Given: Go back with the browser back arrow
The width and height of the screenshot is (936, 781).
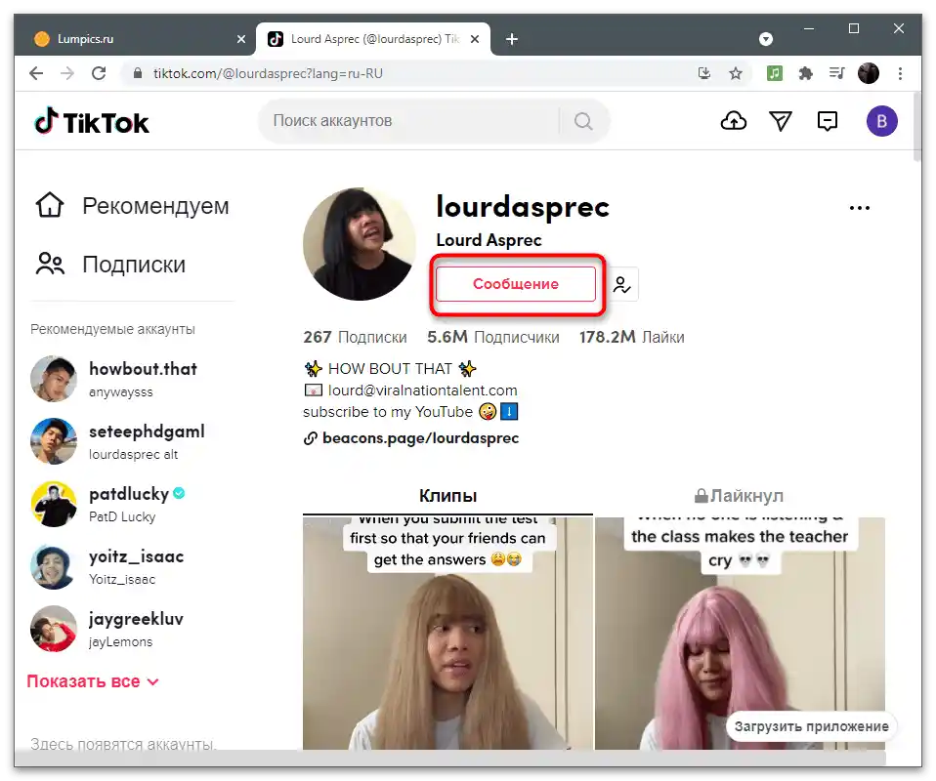Looking at the screenshot, I should pos(36,73).
